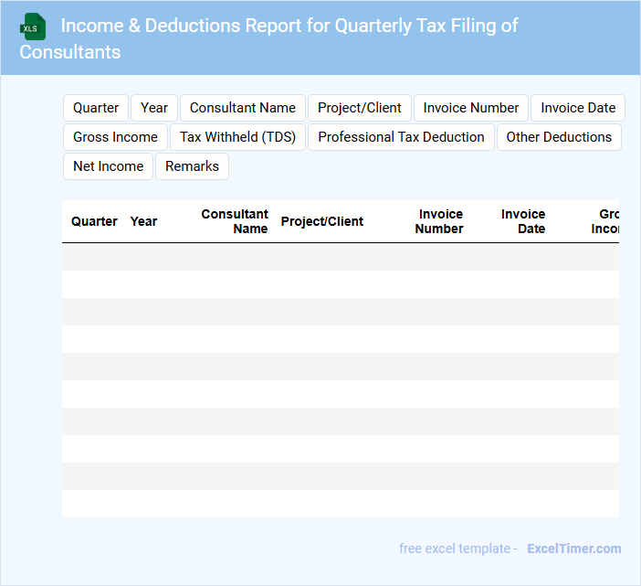This screenshot has height=586, width=641.
Task: Click the Invoice Date tag
Action: [x=578, y=108]
